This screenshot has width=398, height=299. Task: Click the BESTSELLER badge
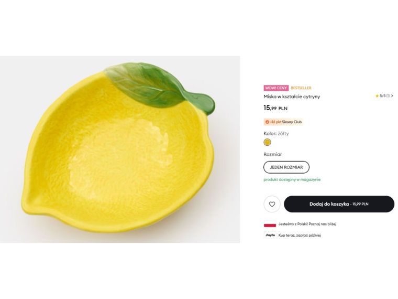click(x=301, y=88)
